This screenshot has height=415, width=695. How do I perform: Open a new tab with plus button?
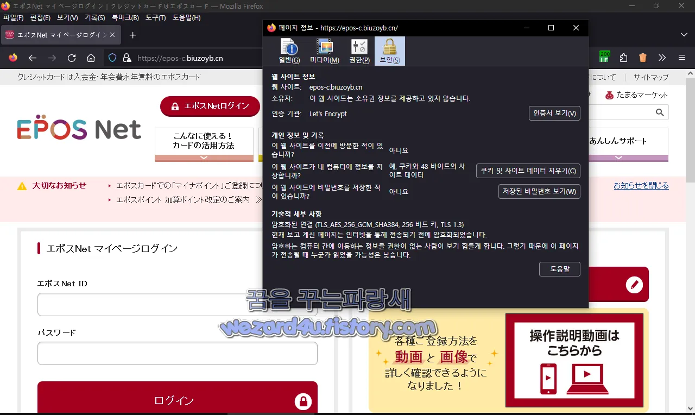coord(132,35)
